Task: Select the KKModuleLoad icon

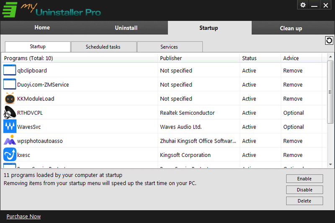Action: pyautogui.click(x=10, y=98)
